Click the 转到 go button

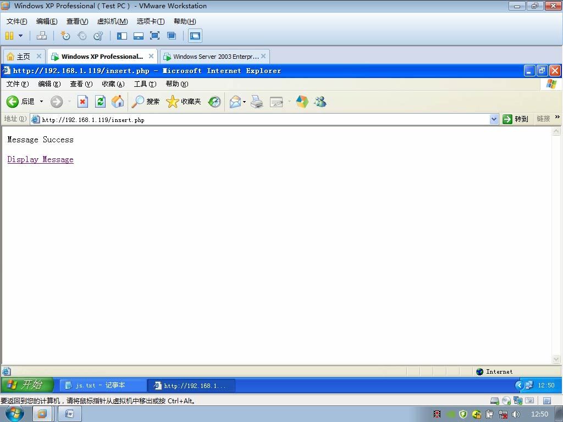click(516, 119)
